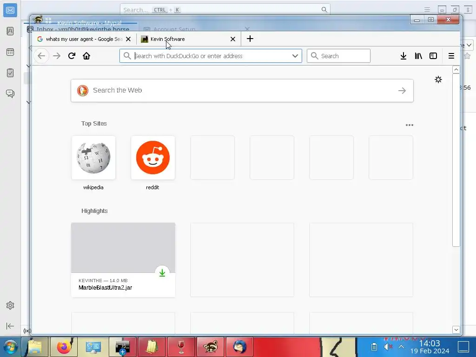Open file manager from the taskbar
Viewport: 476px width, 357px height.
coord(34,347)
